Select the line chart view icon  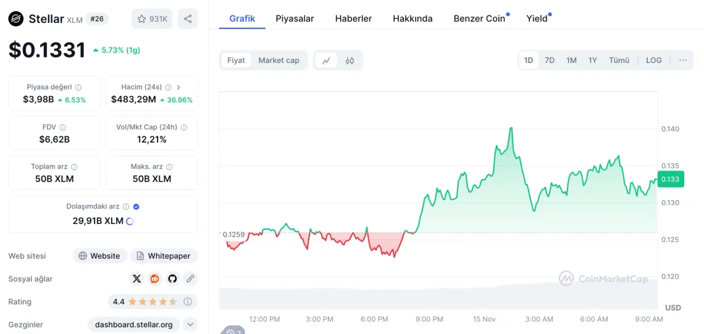(x=326, y=61)
